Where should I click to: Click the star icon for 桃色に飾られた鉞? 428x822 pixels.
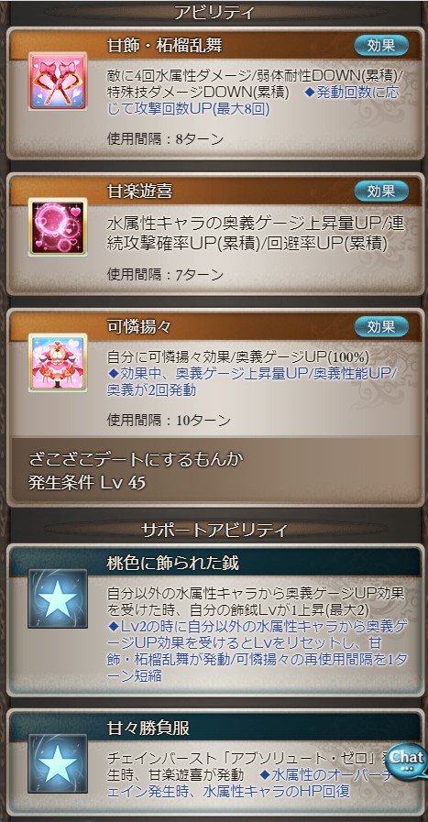(x=58, y=598)
